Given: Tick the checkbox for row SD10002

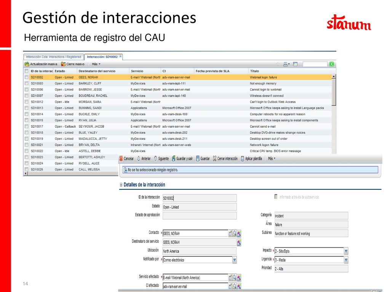Looking at the screenshot, I should (x=26, y=77).
